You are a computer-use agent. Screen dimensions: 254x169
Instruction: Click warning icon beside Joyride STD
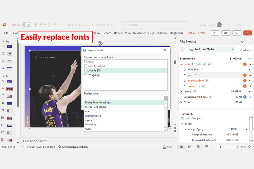point(245,86)
